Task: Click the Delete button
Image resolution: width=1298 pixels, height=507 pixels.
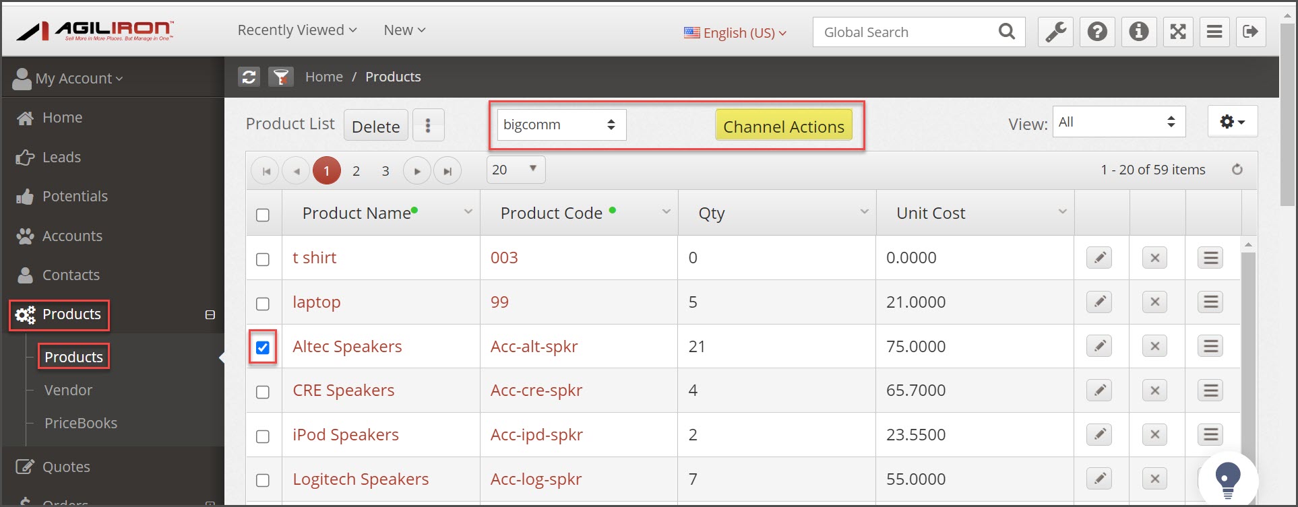Action: point(376,125)
